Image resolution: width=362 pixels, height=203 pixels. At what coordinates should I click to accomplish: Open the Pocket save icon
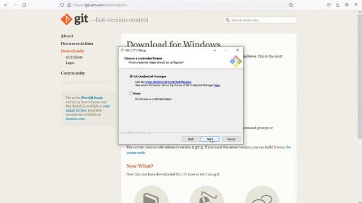pos(329,5)
